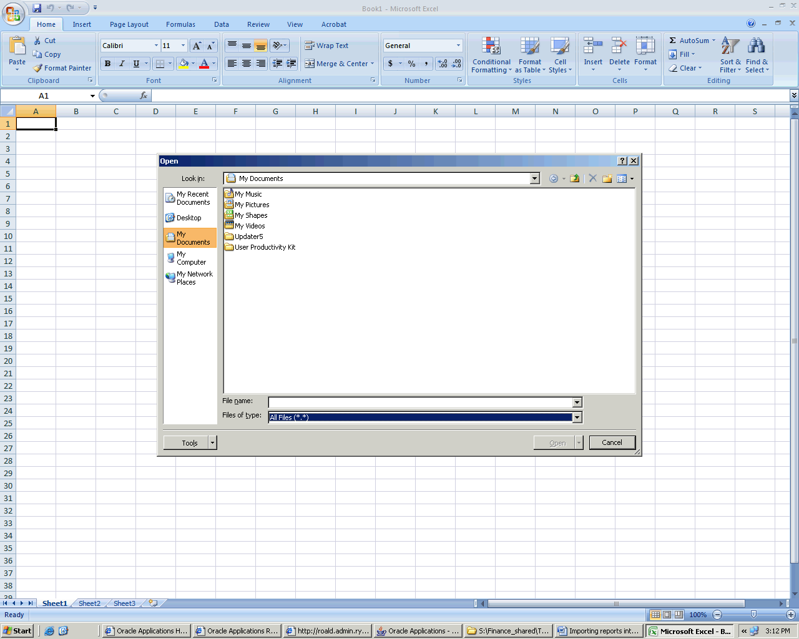The image size is (799, 639).
Task: Click the Create New Folder icon
Action: point(607,178)
